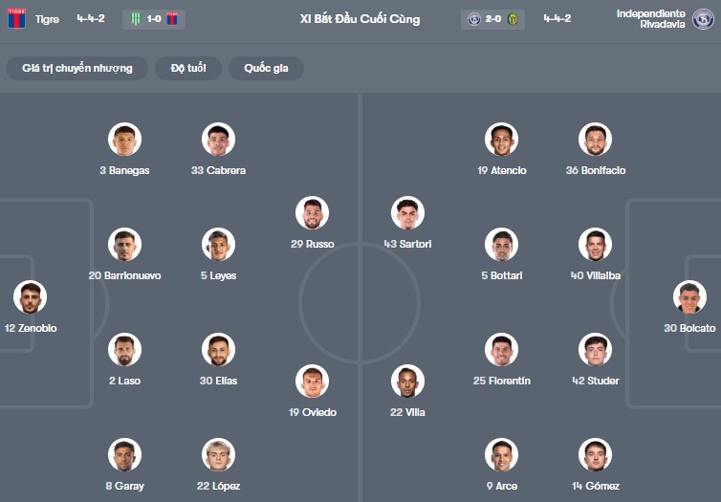Open the 33 Cabrera player name link
The height and width of the screenshot is (502, 721).
pyautogui.click(x=218, y=170)
